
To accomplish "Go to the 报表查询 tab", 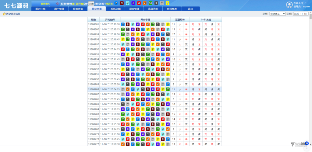I will coord(78,9).
